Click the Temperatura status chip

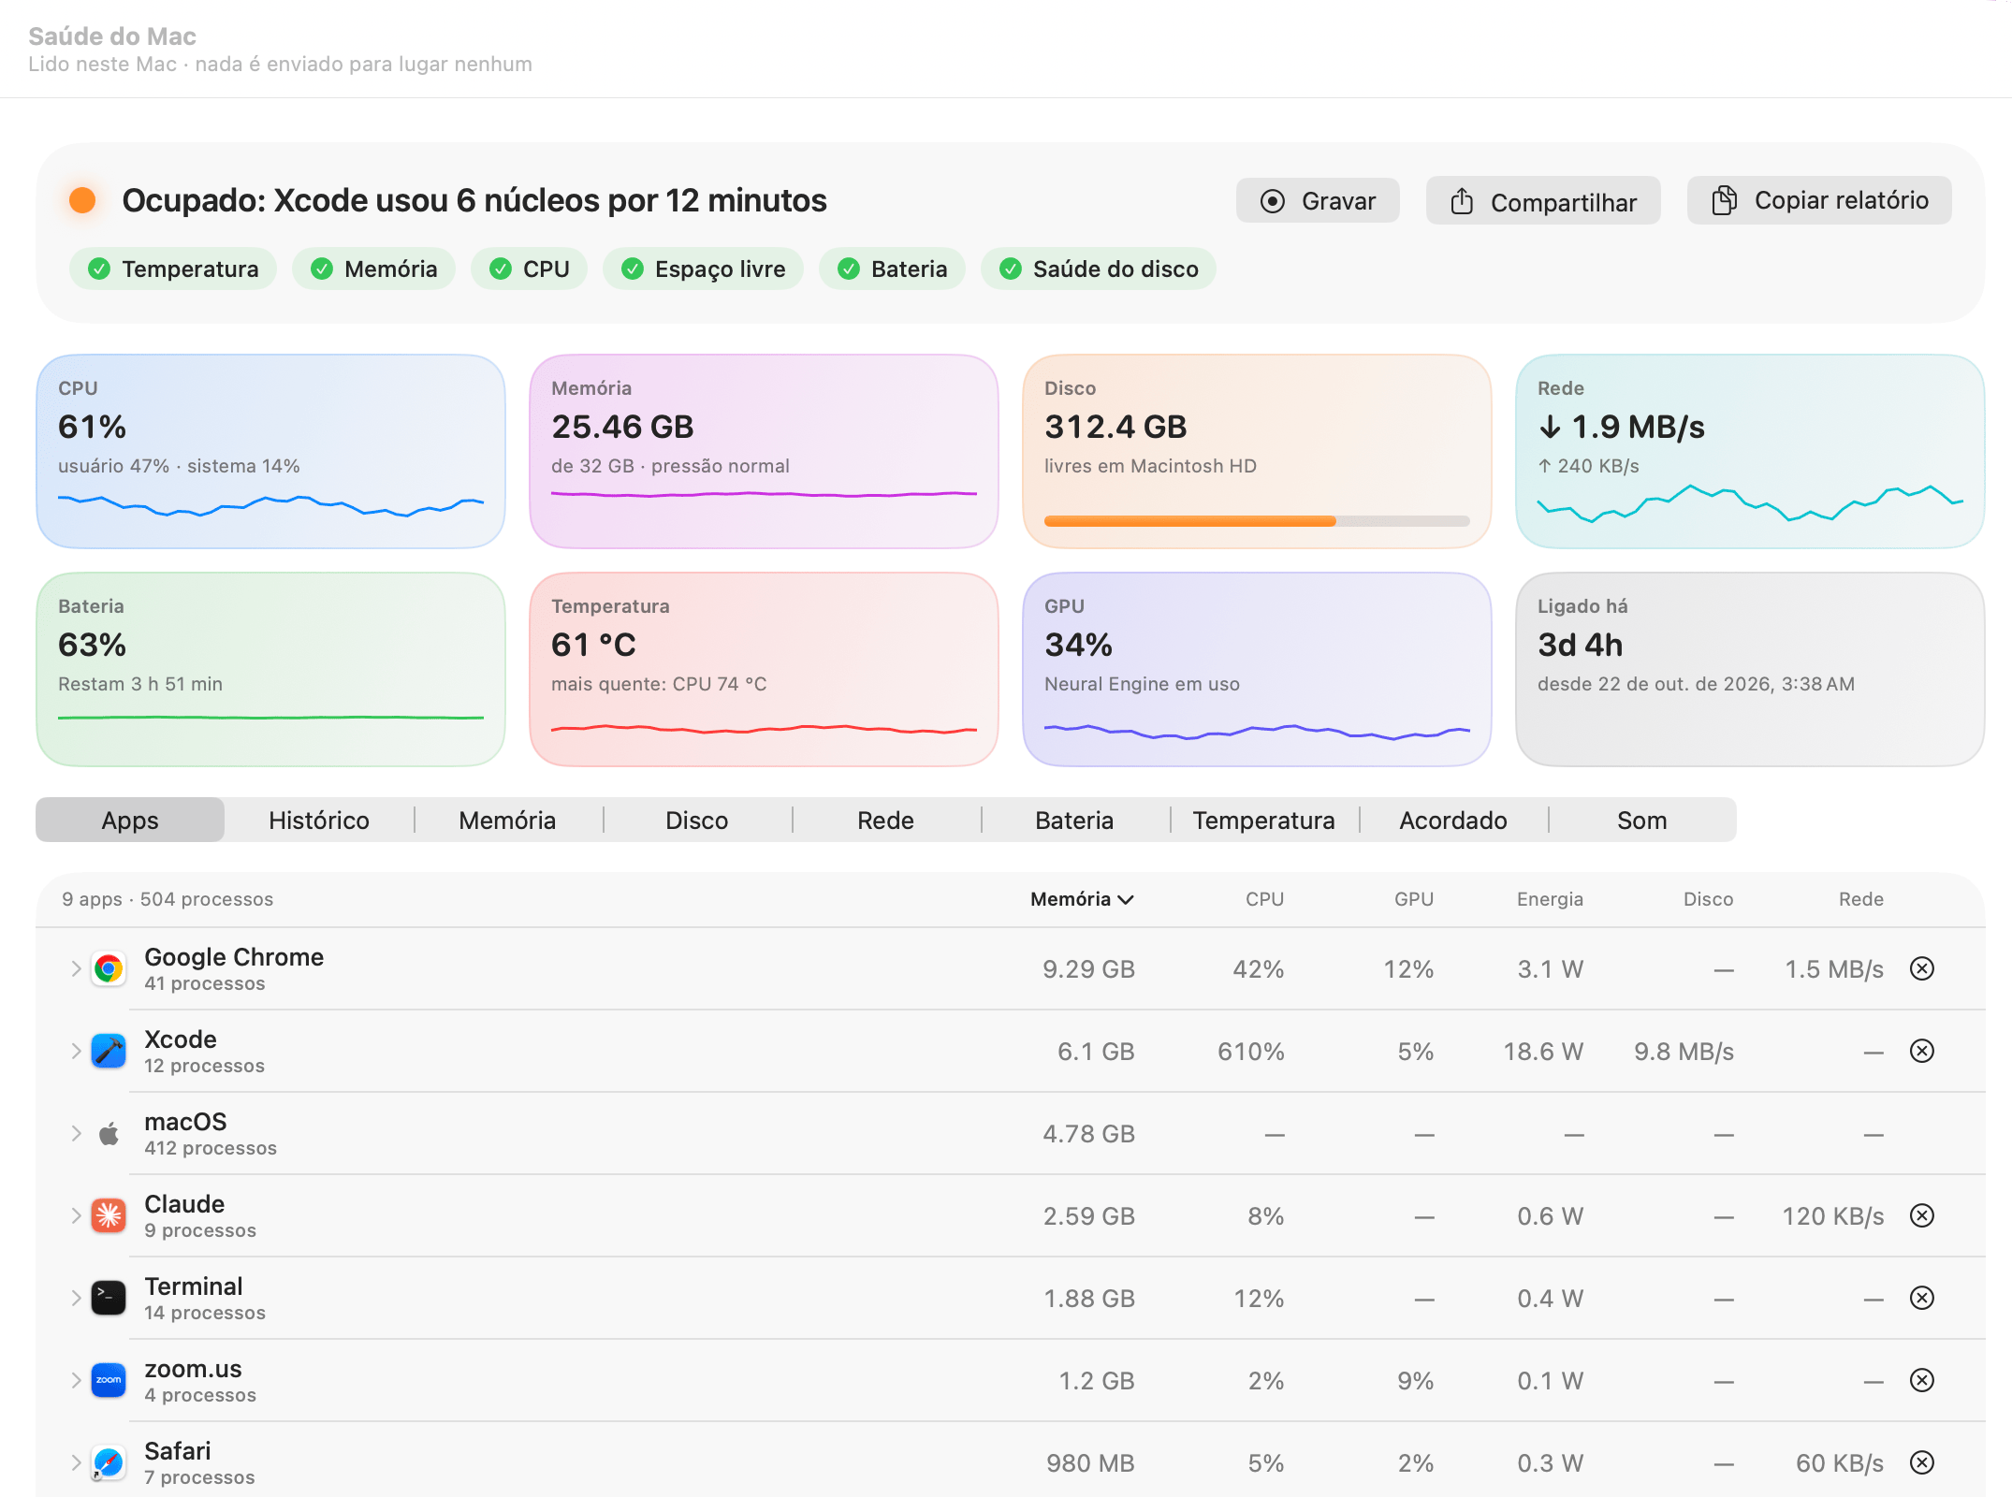click(x=173, y=269)
